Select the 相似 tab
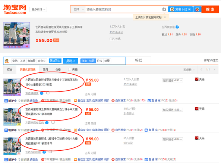221x166 pixels. pyautogui.click(x=138, y=60)
